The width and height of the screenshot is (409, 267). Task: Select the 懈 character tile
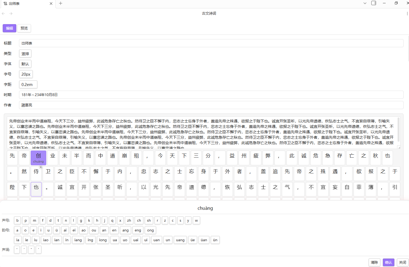96,173
